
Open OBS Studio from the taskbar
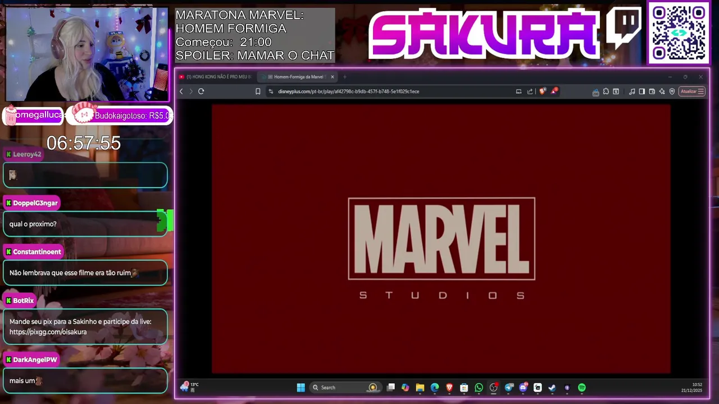(494, 388)
